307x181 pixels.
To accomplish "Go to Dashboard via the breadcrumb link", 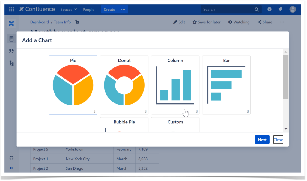I will [x=40, y=22].
